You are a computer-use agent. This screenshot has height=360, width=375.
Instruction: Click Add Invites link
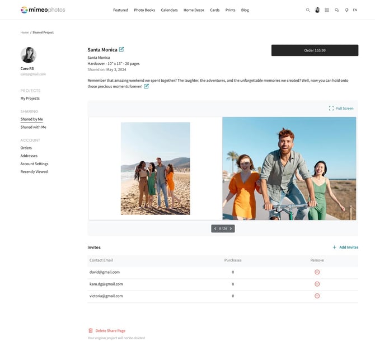click(345, 247)
